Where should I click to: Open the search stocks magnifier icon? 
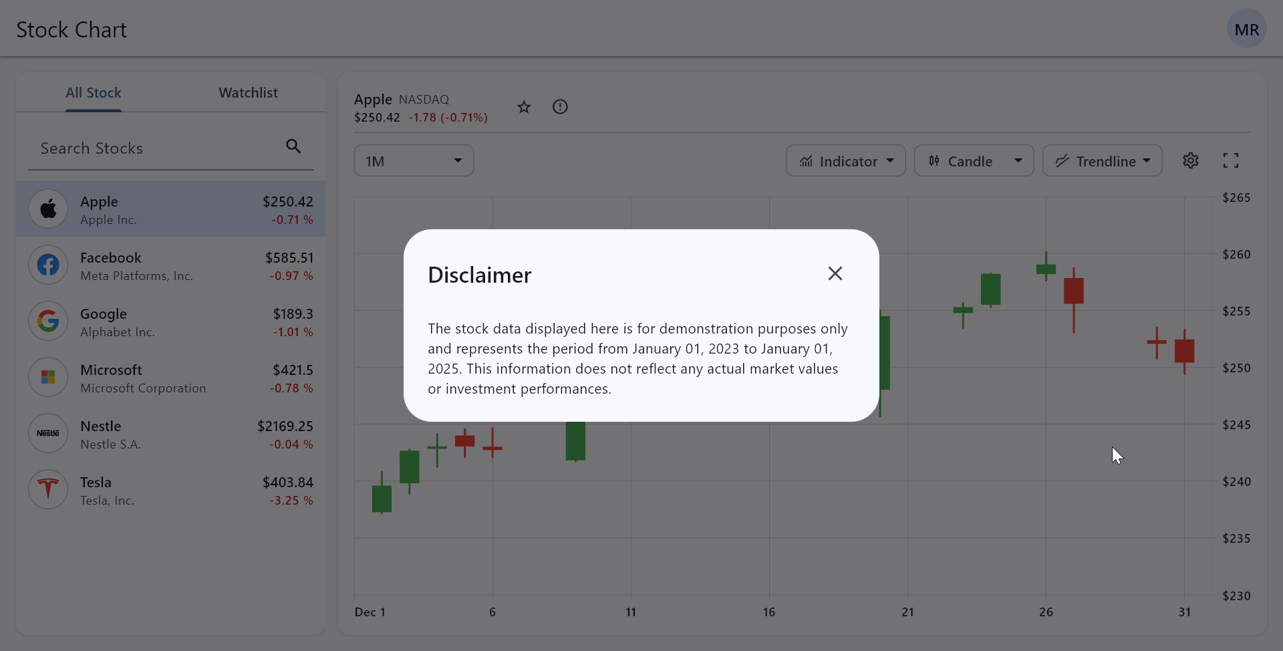[x=293, y=146]
